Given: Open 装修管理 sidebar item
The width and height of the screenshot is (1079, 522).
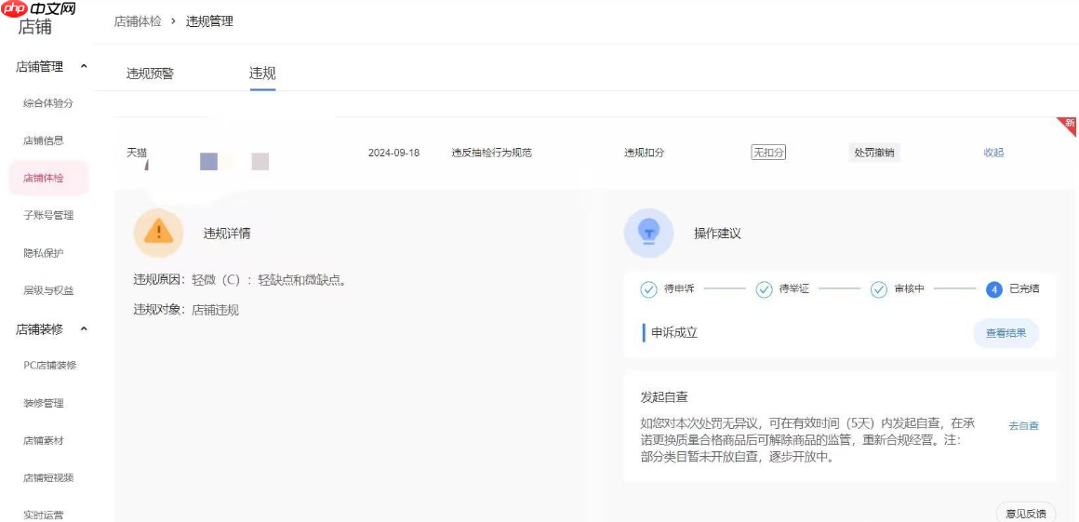Looking at the screenshot, I should click(x=44, y=403).
